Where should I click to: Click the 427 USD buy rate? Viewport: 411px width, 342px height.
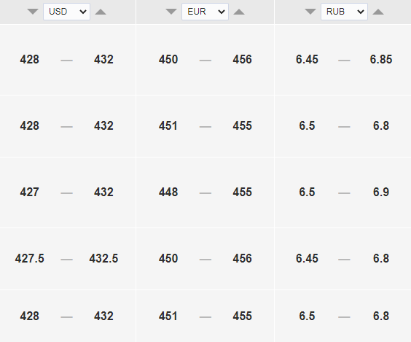[x=29, y=192]
